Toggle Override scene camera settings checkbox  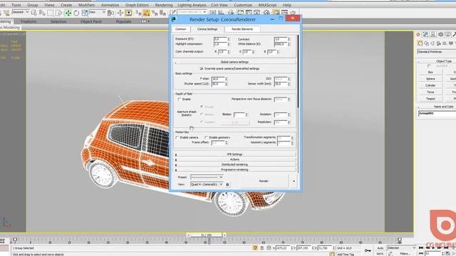click(202, 69)
